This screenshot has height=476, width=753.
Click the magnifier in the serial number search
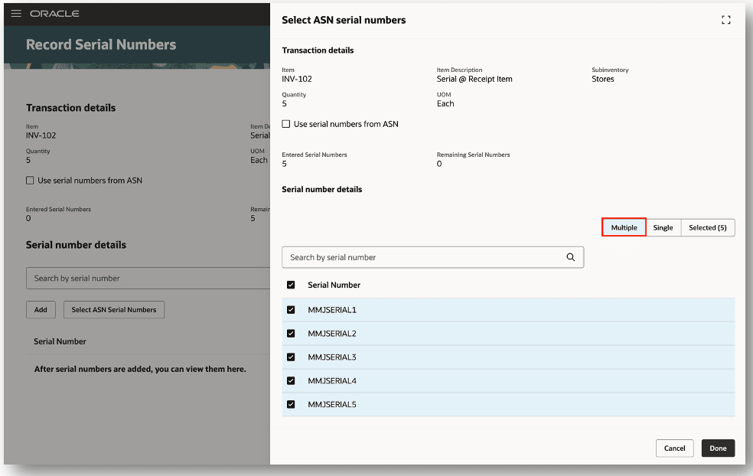point(570,257)
